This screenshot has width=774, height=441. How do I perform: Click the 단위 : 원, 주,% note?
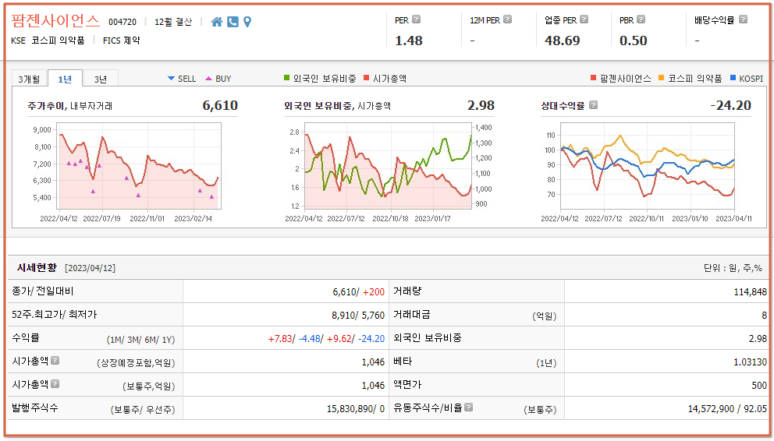(x=733, y=268)
